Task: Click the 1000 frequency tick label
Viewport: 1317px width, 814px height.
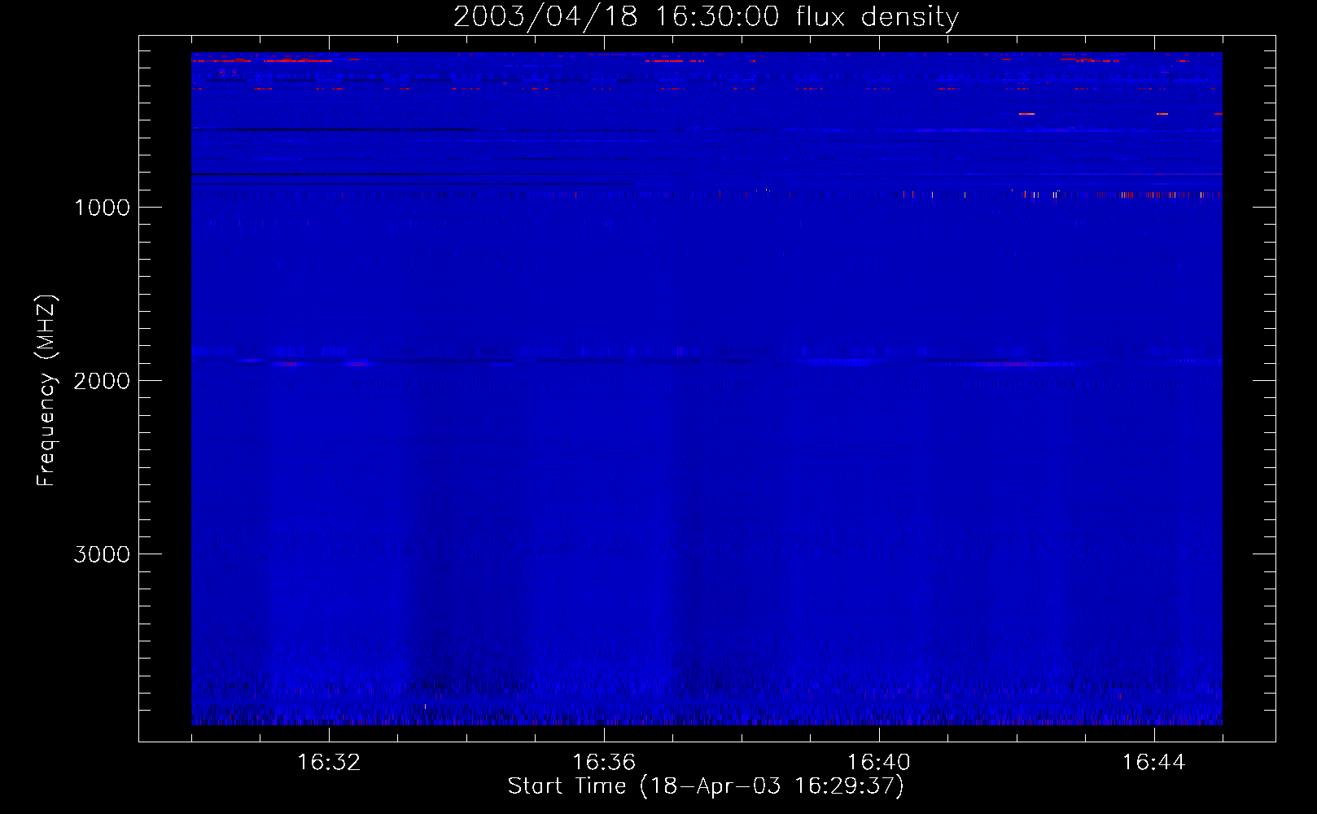Action: click(102, 208)
